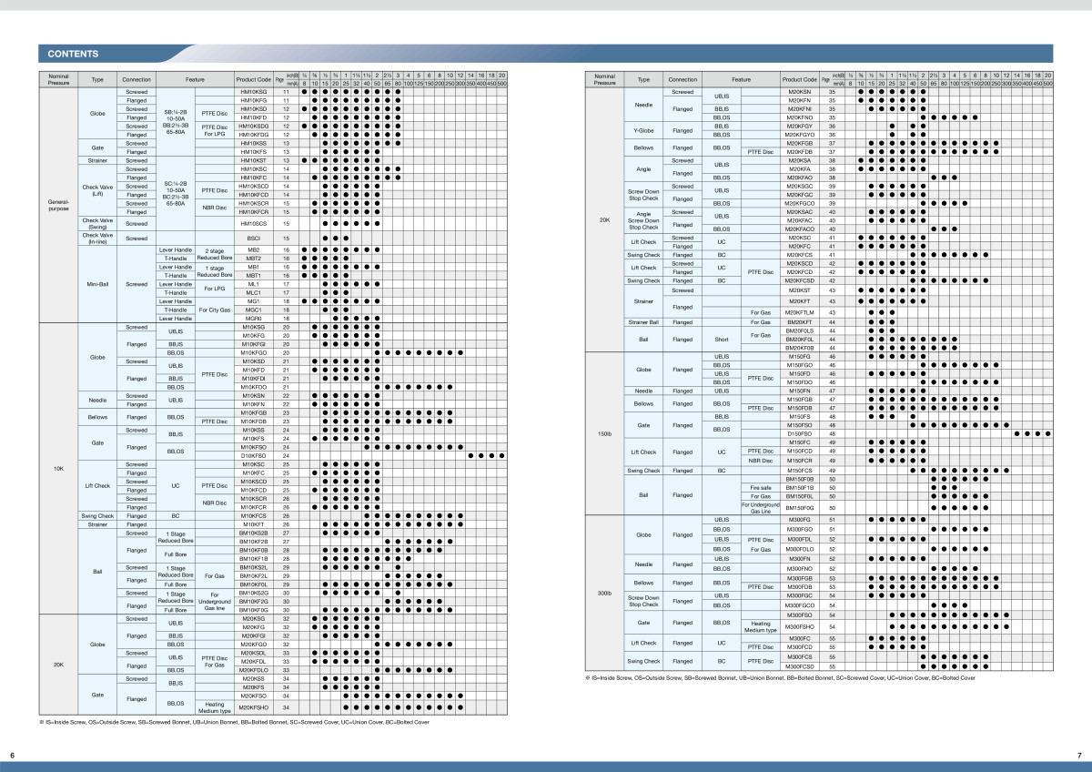Click product code MGR0
Image resolution: width=1092 pixels, height=772 pixels.
[253, 318]
